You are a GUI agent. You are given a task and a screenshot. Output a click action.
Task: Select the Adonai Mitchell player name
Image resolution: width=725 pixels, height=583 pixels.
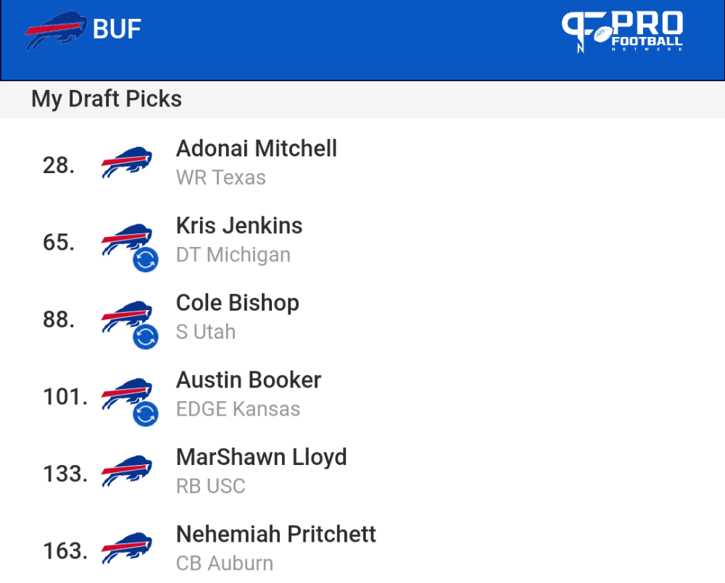[257, 148]
